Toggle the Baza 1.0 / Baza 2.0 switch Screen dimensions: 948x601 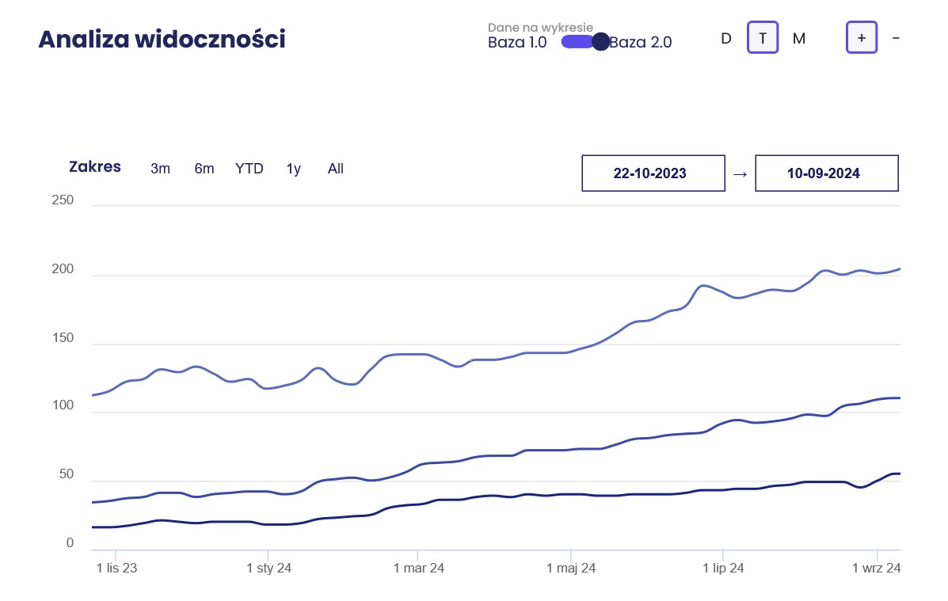(x=584, y=42)
